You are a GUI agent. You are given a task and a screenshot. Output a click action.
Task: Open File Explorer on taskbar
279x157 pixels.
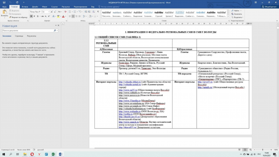point(25,154)
